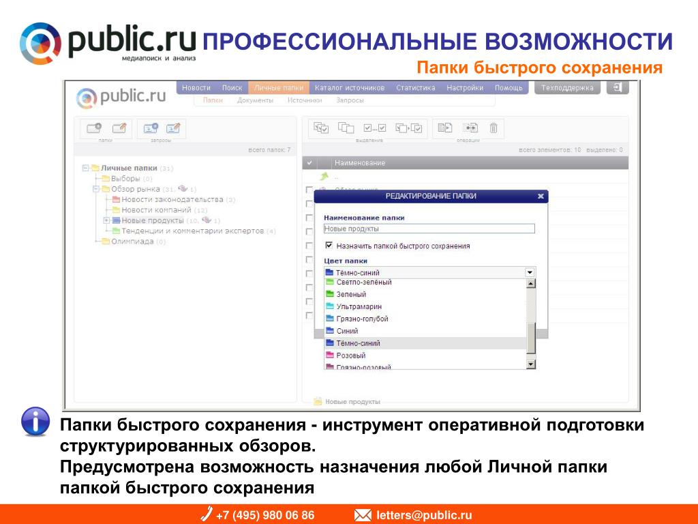This screenshot has width=698, height=524.
Task: Switch to Документы sub-tab
Action: point(255,100)
